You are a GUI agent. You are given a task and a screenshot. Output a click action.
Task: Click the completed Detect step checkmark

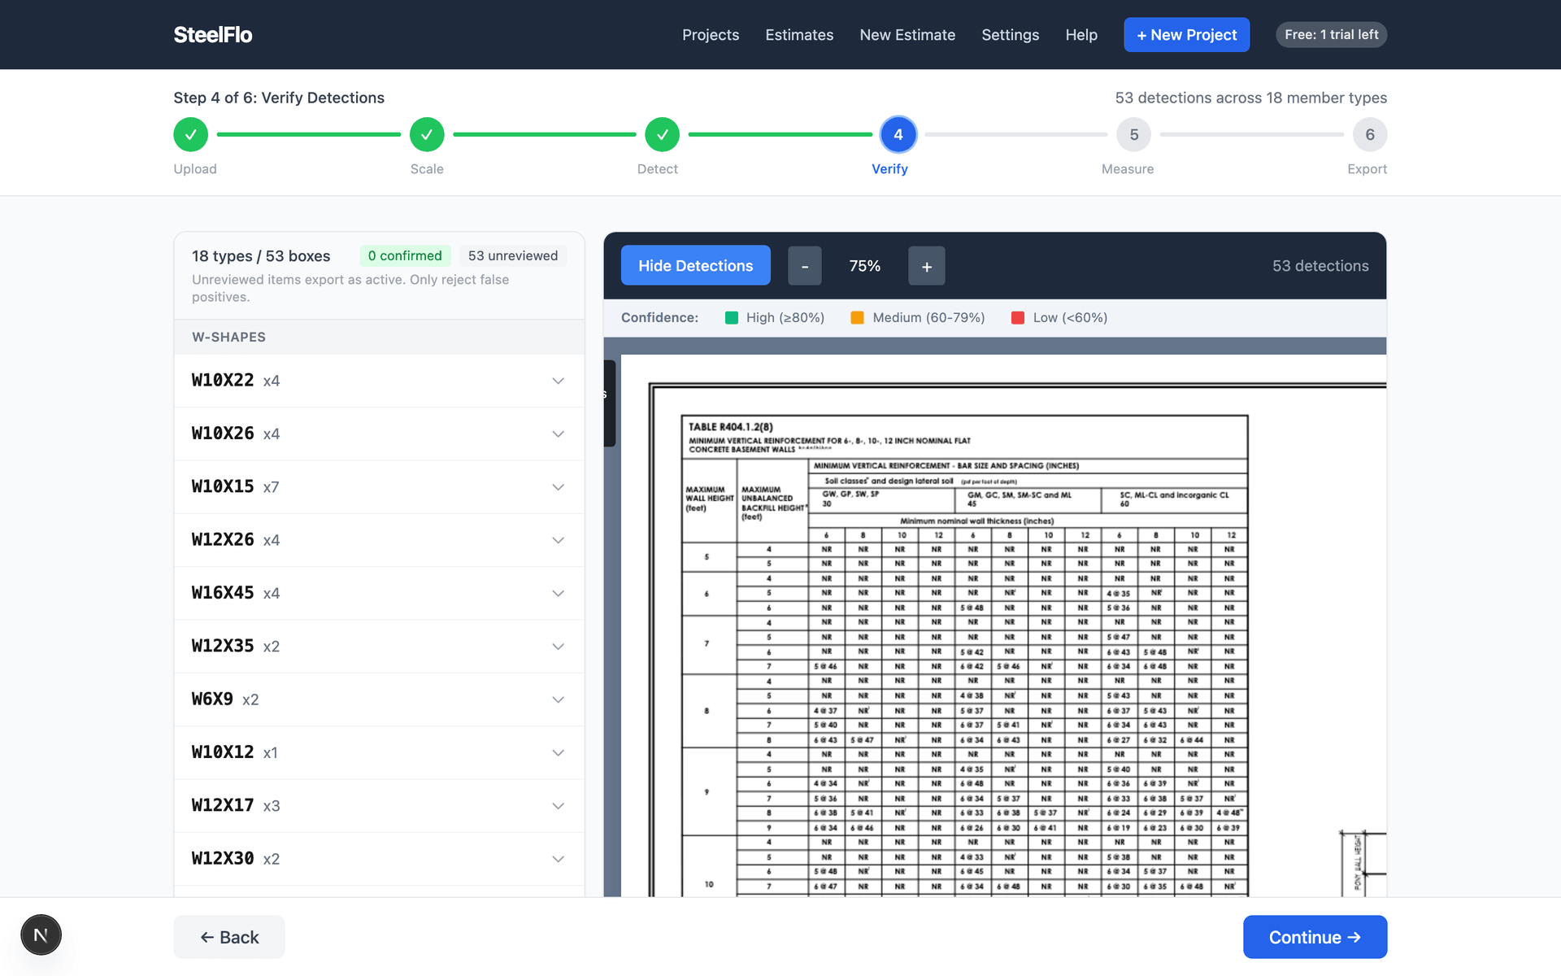click(x=661, y=134)
